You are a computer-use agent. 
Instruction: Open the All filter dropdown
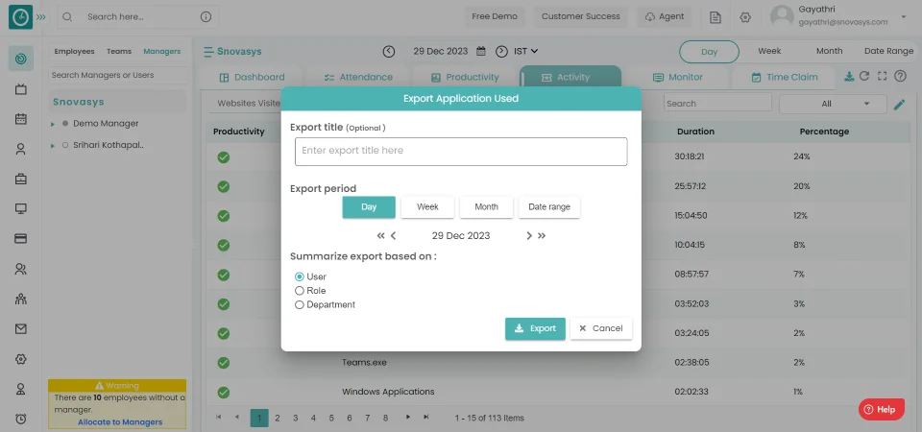coord(833,104)
